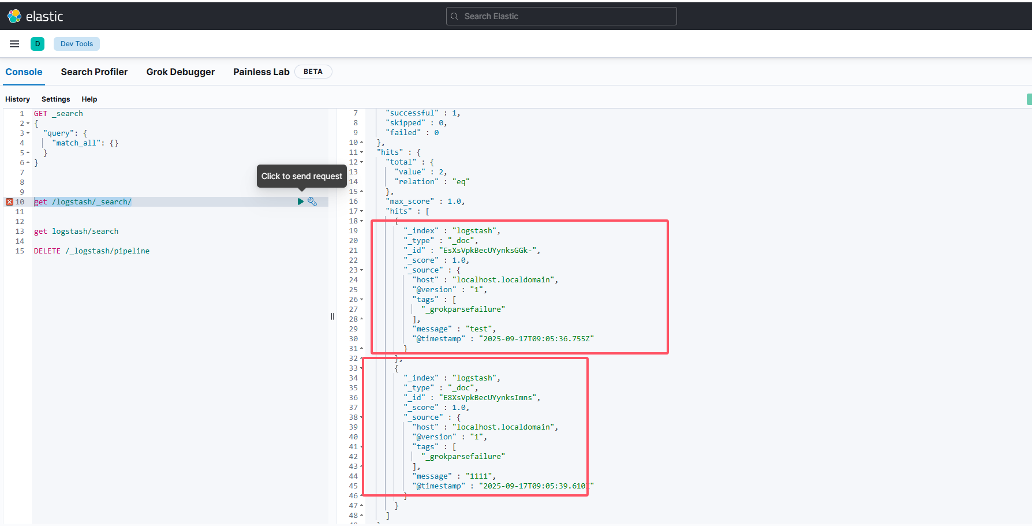Click the "message" : "test" output line
This screenshot has width=1032, height=526.
(454, 329)
